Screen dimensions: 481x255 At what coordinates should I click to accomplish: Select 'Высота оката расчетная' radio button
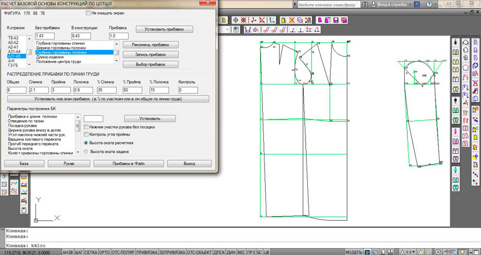pyautogui.click(x=86, y=143)
